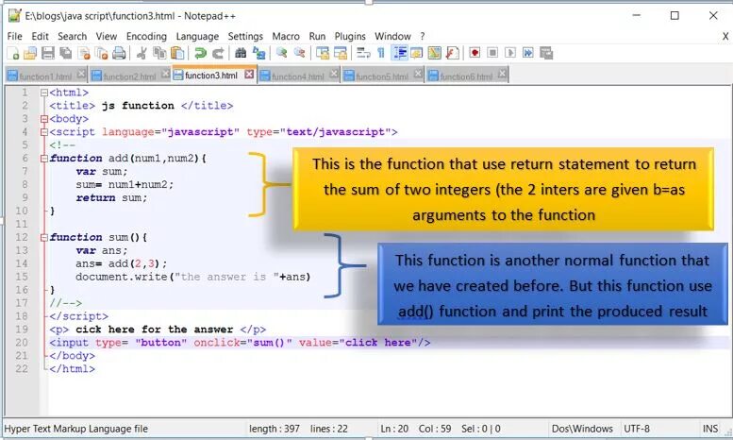Collapse the script fold marker on line 4
This screenshot has width=733, height=440.
(x=44, y=132)
